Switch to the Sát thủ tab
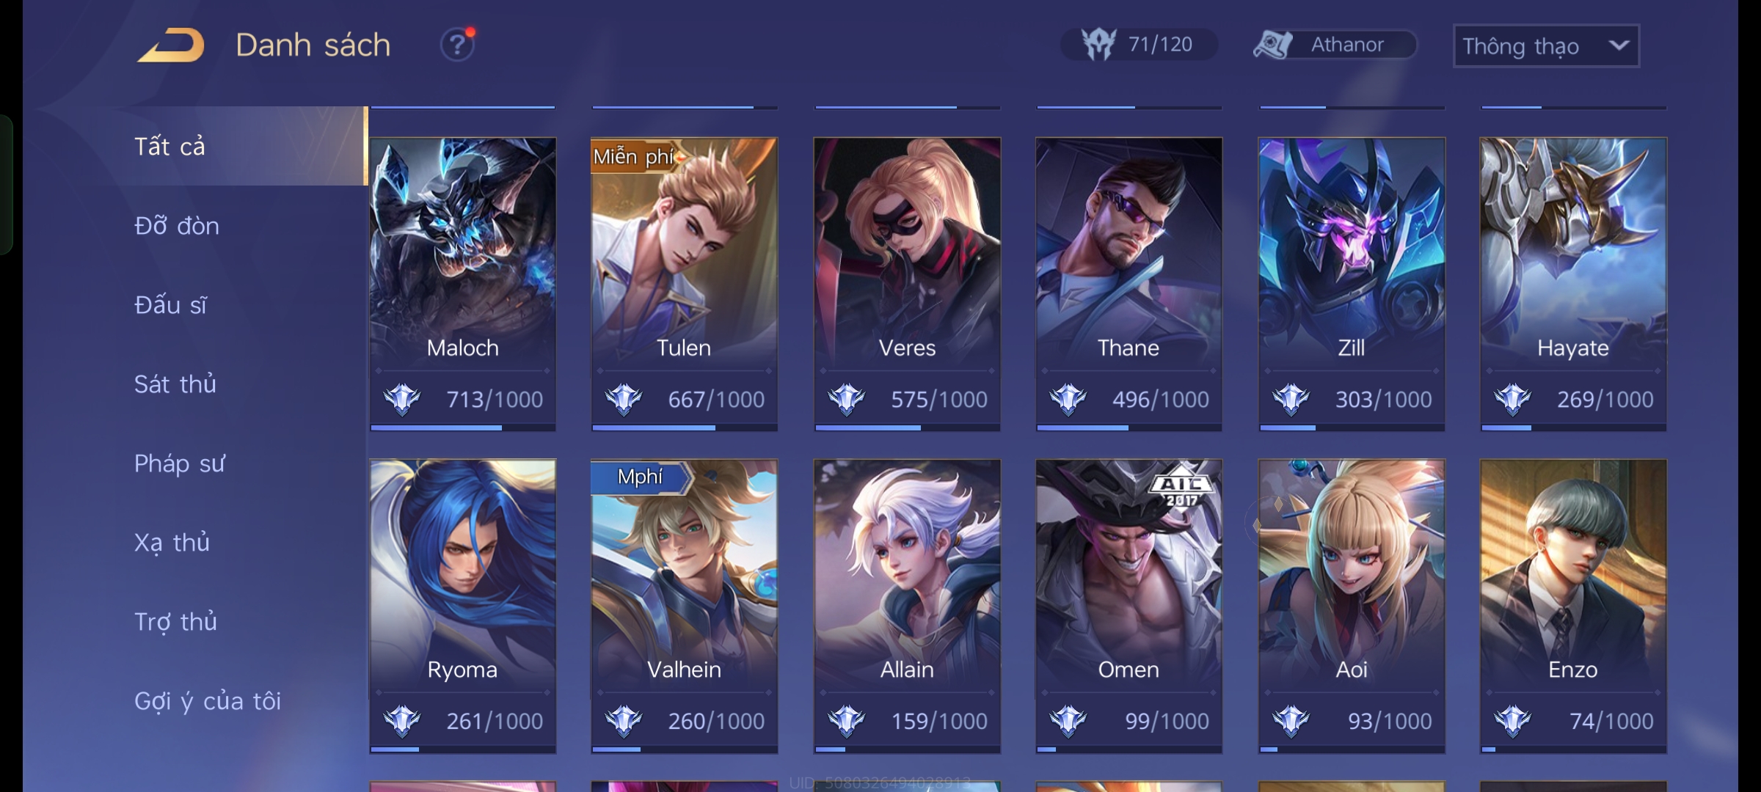1761x792 pixels. [x=175, y=384]
